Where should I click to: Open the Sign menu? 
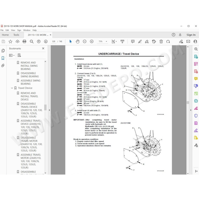click(x=19, y=30)
